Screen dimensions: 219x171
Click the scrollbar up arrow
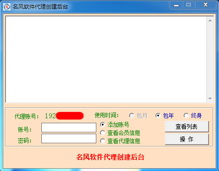pos(210,20)
